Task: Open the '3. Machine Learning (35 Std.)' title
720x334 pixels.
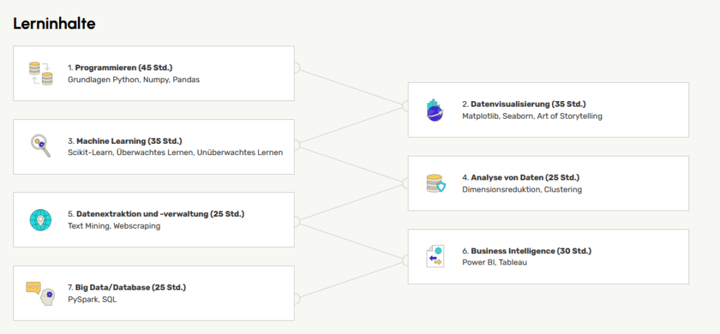Action: (x=124, y=141)
